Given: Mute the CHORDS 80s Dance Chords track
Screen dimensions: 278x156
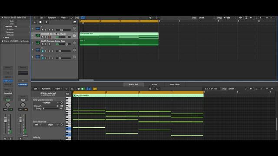Looking at the screenshot, I should click(43, 37).
